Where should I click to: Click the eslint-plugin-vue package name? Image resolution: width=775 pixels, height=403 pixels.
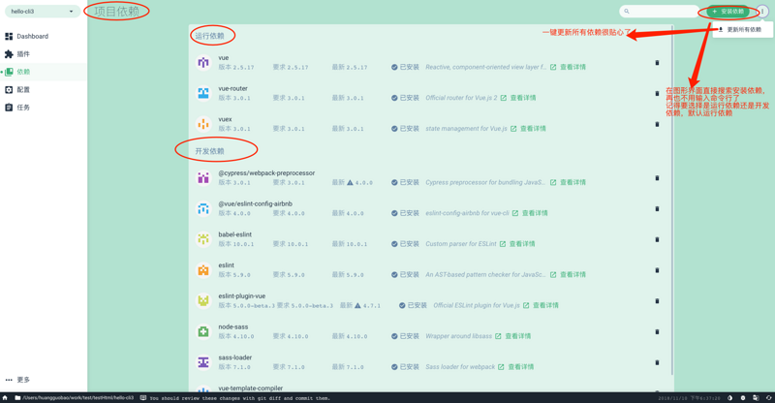click(241, 296)
